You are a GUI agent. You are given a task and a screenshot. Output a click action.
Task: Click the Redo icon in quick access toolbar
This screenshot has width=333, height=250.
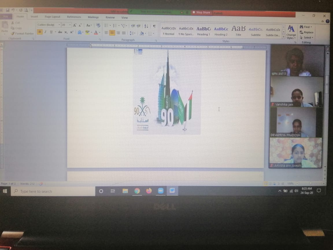[21, 10]
